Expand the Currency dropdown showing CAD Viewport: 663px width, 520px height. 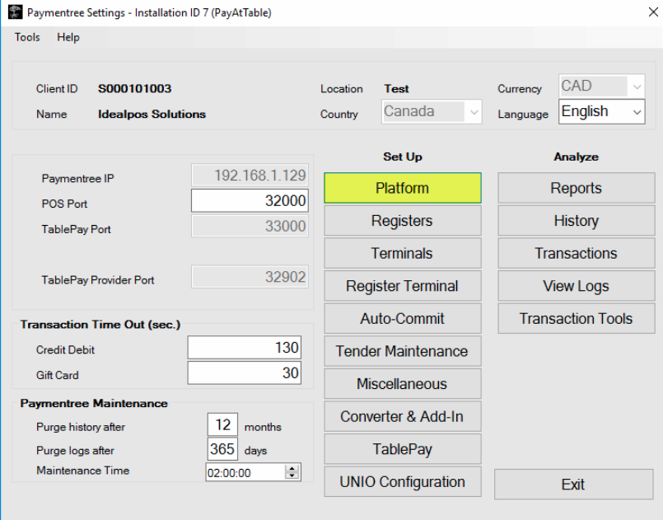602,87
